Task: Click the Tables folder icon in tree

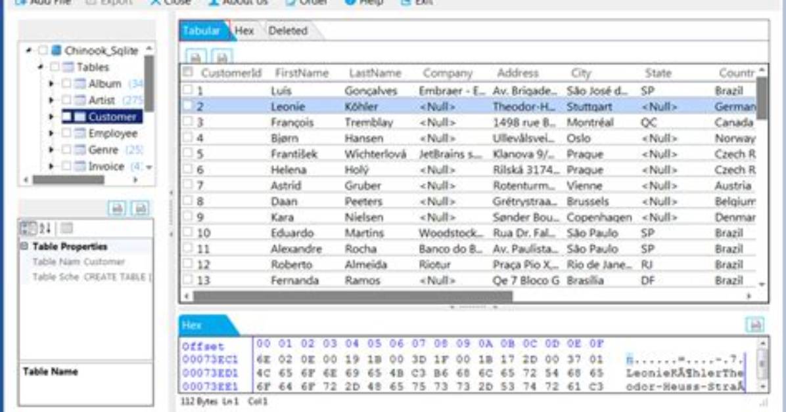Action: tap(68, 67)
